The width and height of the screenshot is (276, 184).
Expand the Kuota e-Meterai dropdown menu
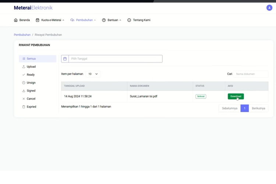point(50,20)
